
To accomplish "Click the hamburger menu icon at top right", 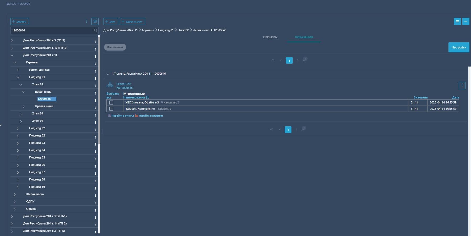I will pyautogui.click(x=457, y=21).
